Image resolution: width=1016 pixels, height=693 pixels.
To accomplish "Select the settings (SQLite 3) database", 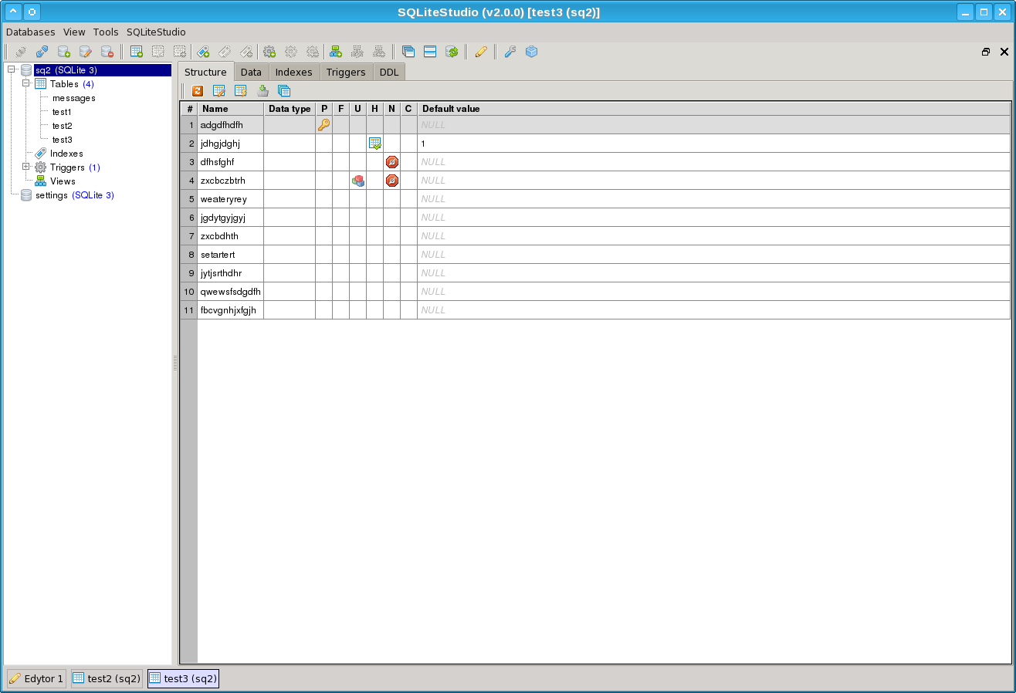I will coord(75,195).
